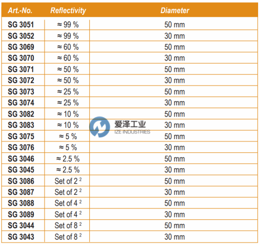Click the ≈ 5 % cell for SG 3075
Image resolution: width=260 pixels, height=245 pixels.
pyautogui.click(x=68, y=137)
